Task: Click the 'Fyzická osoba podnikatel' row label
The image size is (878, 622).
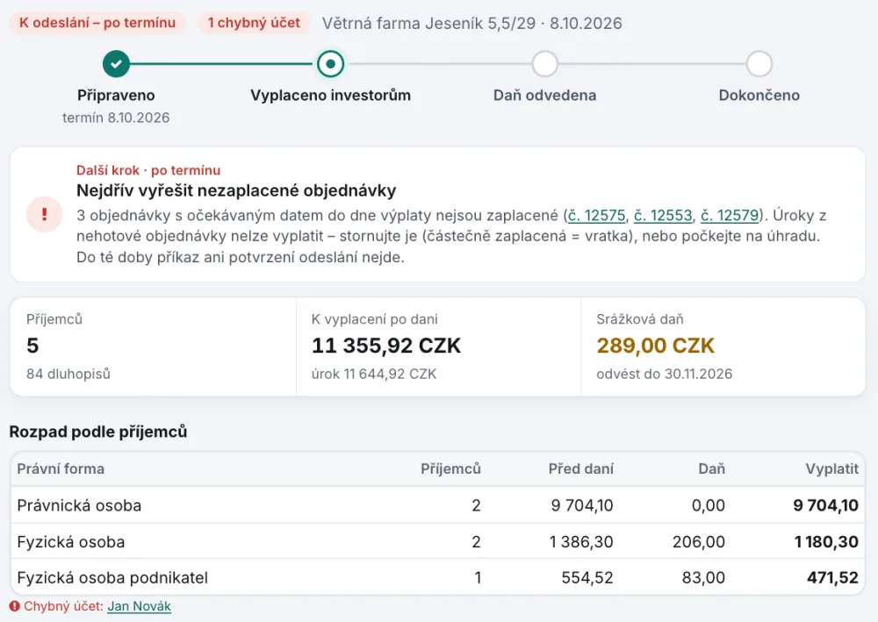Action: tap(112, 578)
